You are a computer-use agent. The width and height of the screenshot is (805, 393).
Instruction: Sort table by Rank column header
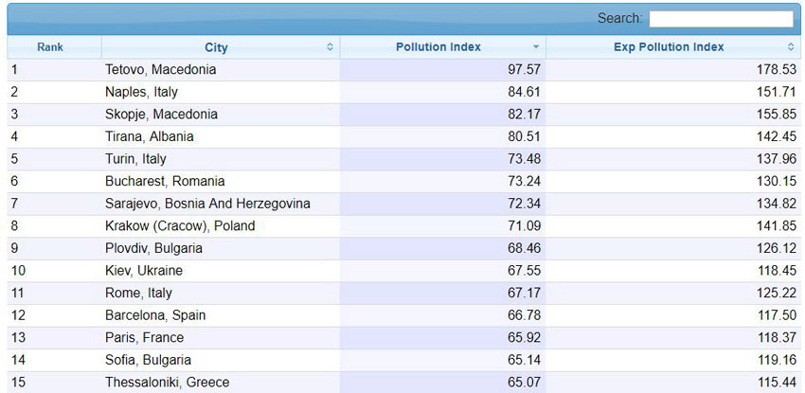coord(50,47)
